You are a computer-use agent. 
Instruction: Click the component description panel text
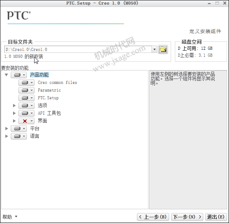(x=183, y=78)
